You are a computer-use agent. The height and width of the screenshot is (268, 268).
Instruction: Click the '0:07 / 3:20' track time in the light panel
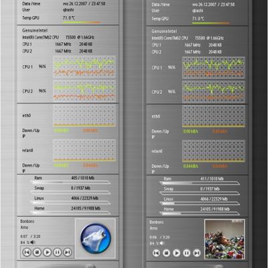click(30, 237)
